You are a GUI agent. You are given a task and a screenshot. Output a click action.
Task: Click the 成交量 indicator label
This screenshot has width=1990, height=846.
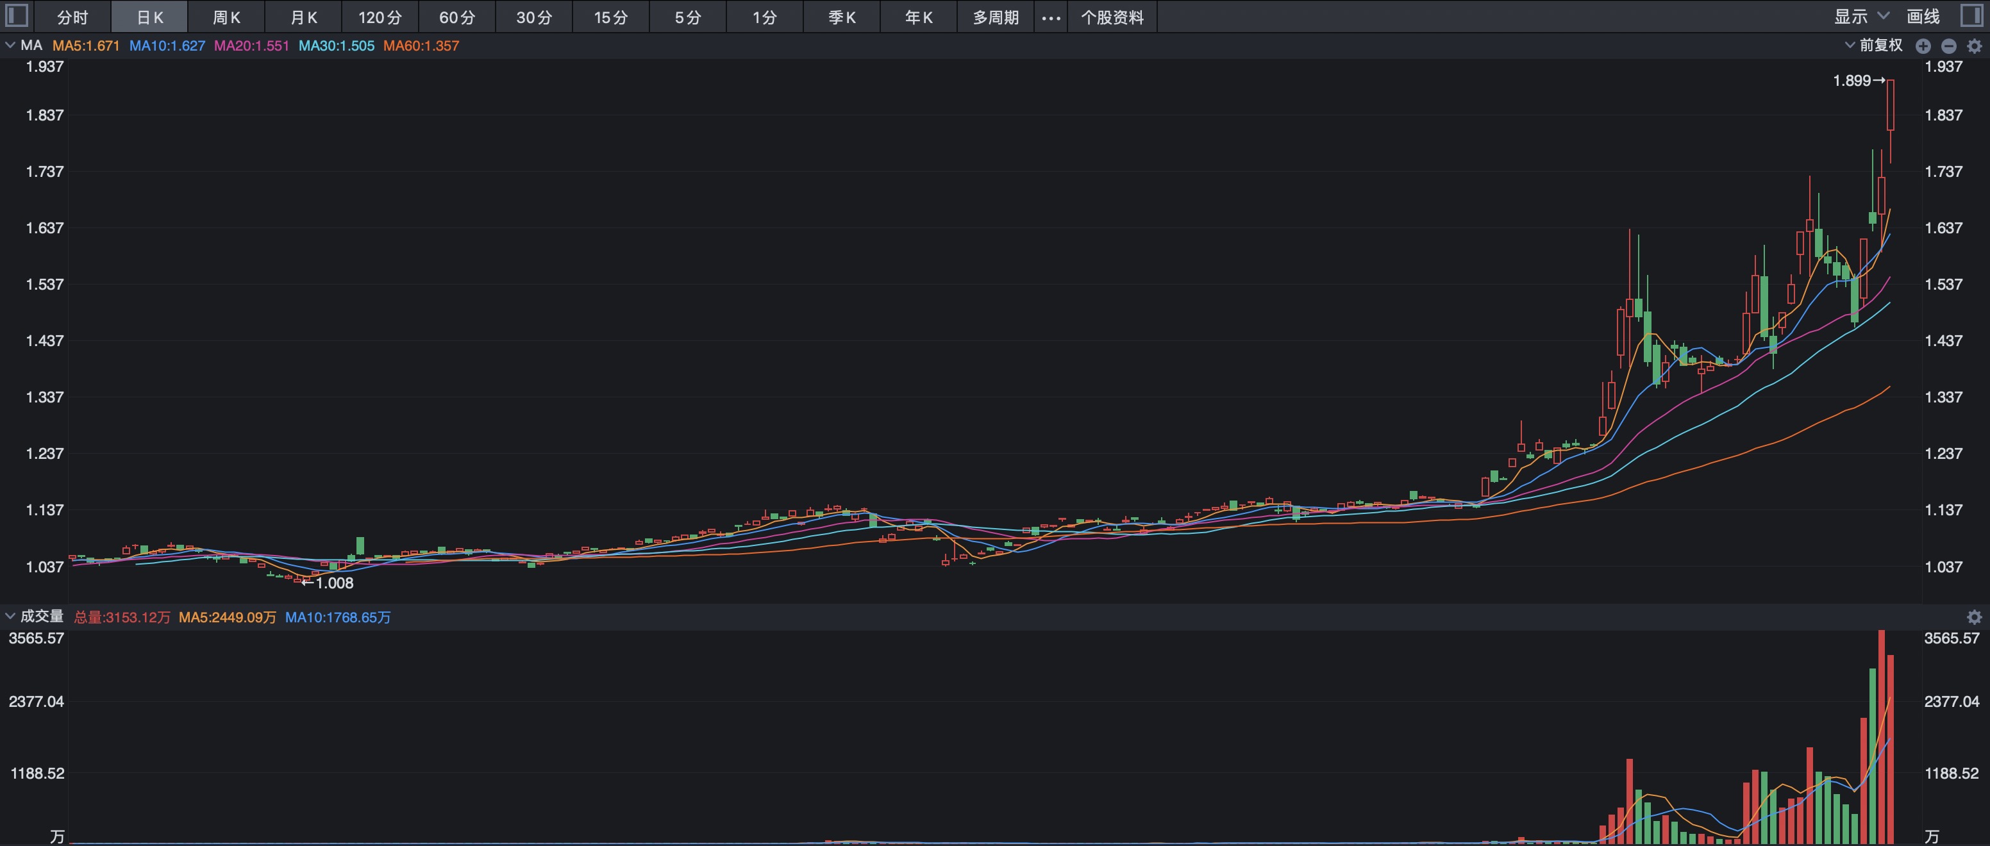[x=42, y=616]
